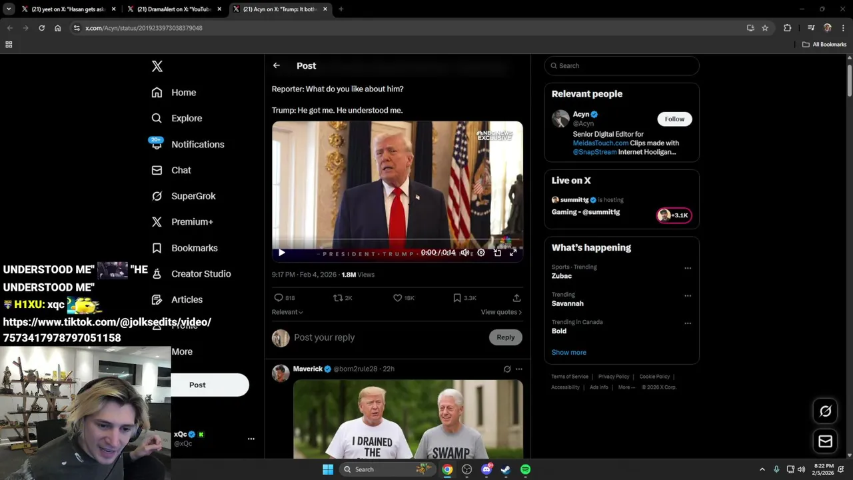Open Notifications in the sidebar
Screen dimensions: 853x480
pos(188,144)
